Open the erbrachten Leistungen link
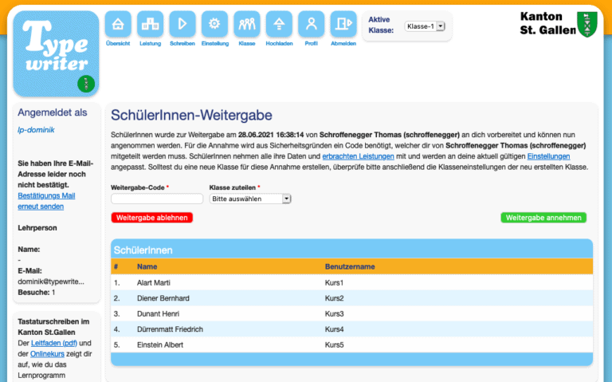The height and width of the screenshot is (382, 612). pos(358,156)
